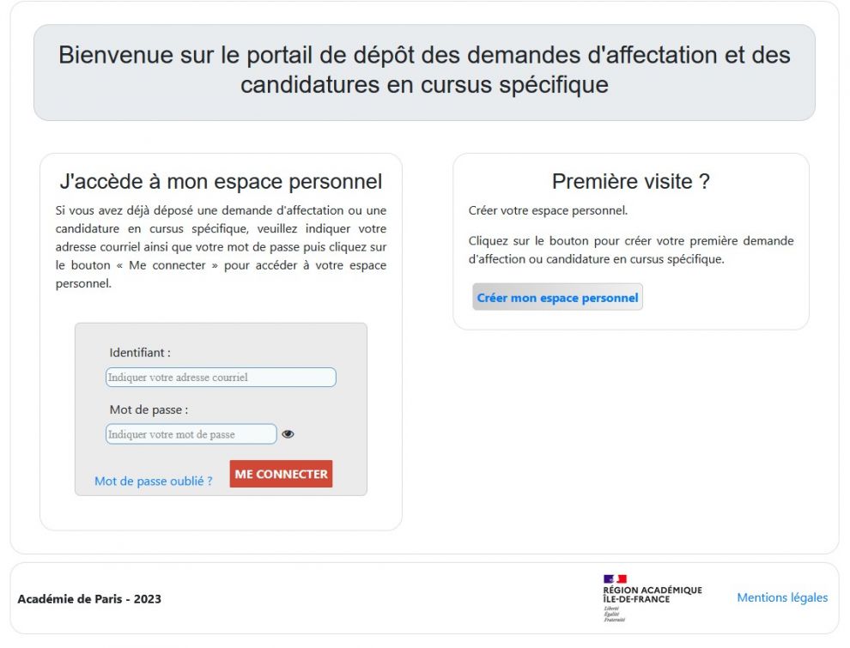Click the Région Académique Île-de-France logo text
Image resolution: width=850 pixels, height=648 pixels.
pyautogui.click(x=653, y=595)
